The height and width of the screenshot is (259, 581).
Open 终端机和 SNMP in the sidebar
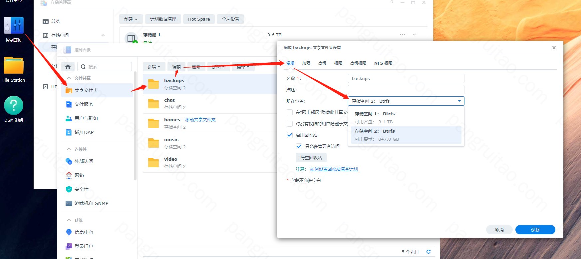97,203
